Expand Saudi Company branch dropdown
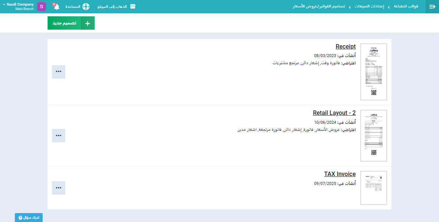The width and height of the screenshot is (439, 222). [x=4, y=4]
